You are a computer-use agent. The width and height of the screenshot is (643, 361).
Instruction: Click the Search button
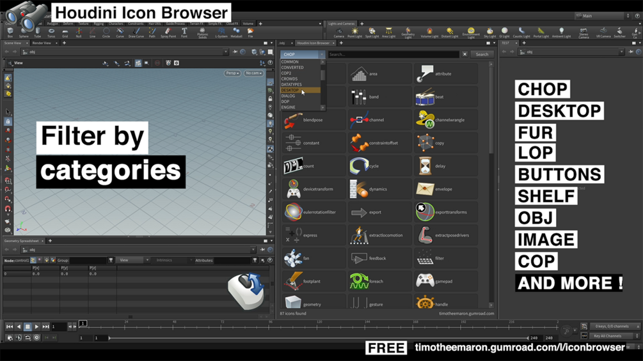click(482, 54)
